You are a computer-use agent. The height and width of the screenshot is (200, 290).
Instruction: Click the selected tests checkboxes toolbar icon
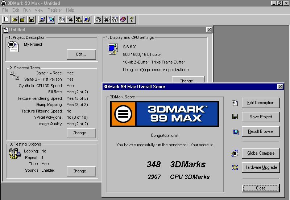pos(70,20)
